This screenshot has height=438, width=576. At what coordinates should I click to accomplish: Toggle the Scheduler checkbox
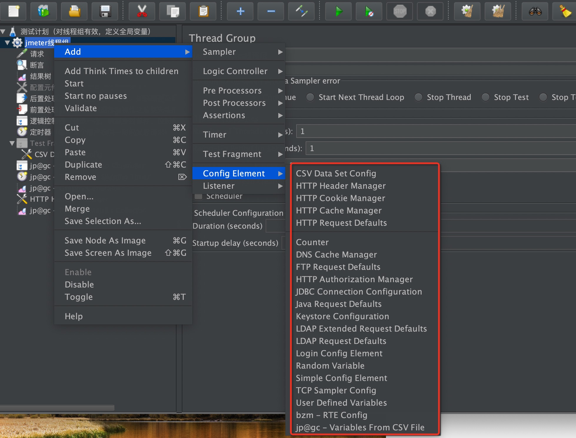tap(197, 196)
